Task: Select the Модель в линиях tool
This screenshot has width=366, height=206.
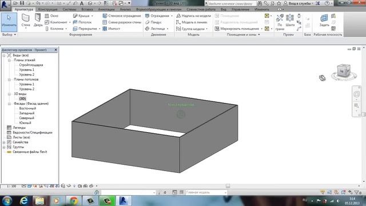Action: click(x=192, y=22)
